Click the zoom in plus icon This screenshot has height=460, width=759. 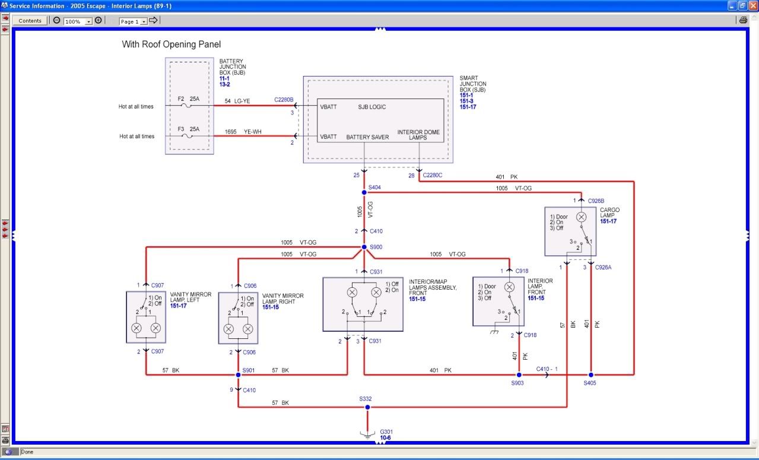tap(99, 20)
